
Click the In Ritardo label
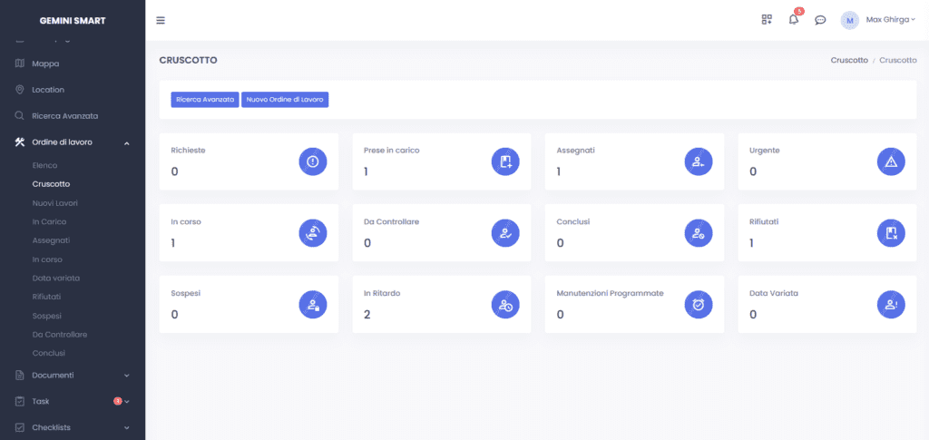coord(382,293)
